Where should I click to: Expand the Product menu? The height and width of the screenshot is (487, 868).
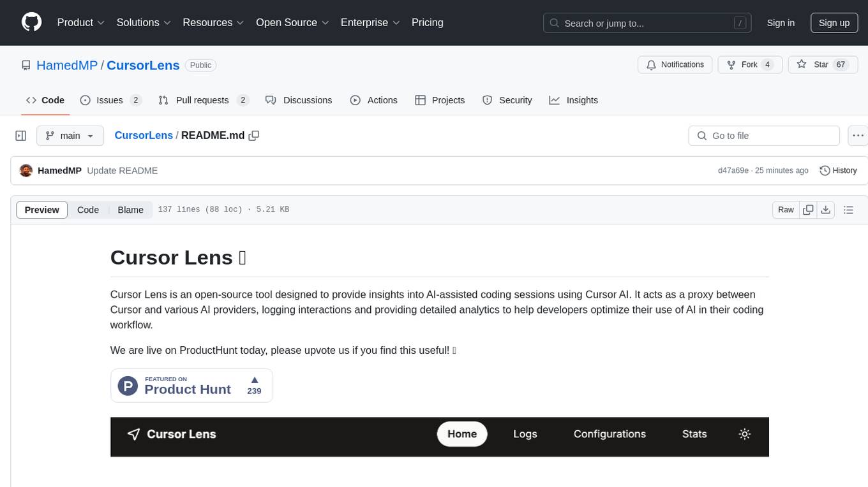point(80,22)
